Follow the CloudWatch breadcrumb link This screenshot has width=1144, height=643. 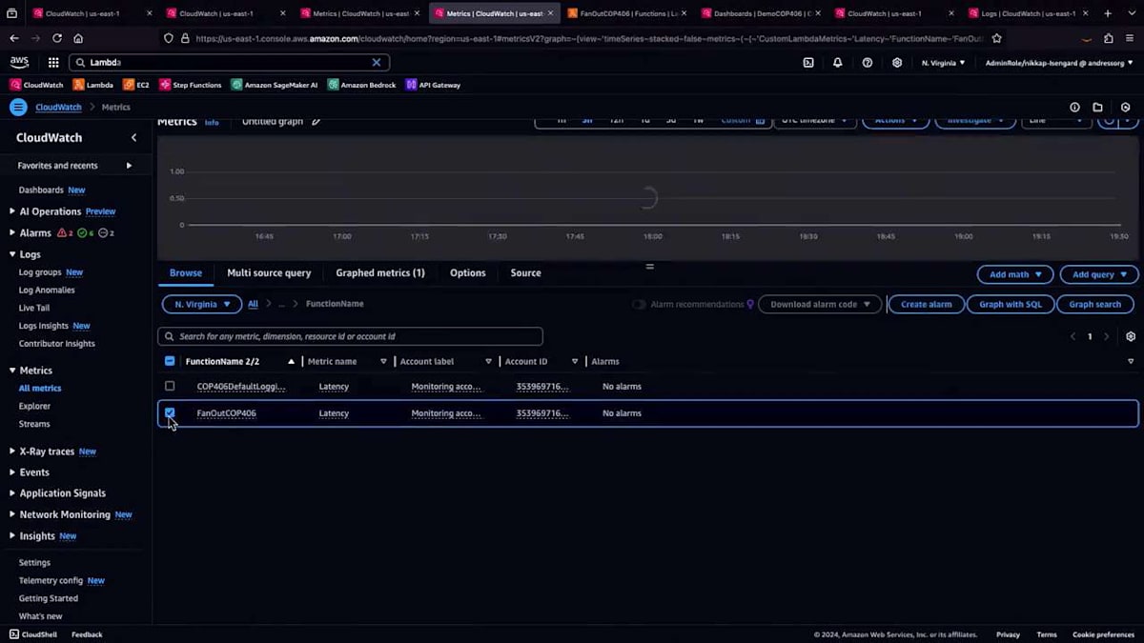tap(58, 108)
